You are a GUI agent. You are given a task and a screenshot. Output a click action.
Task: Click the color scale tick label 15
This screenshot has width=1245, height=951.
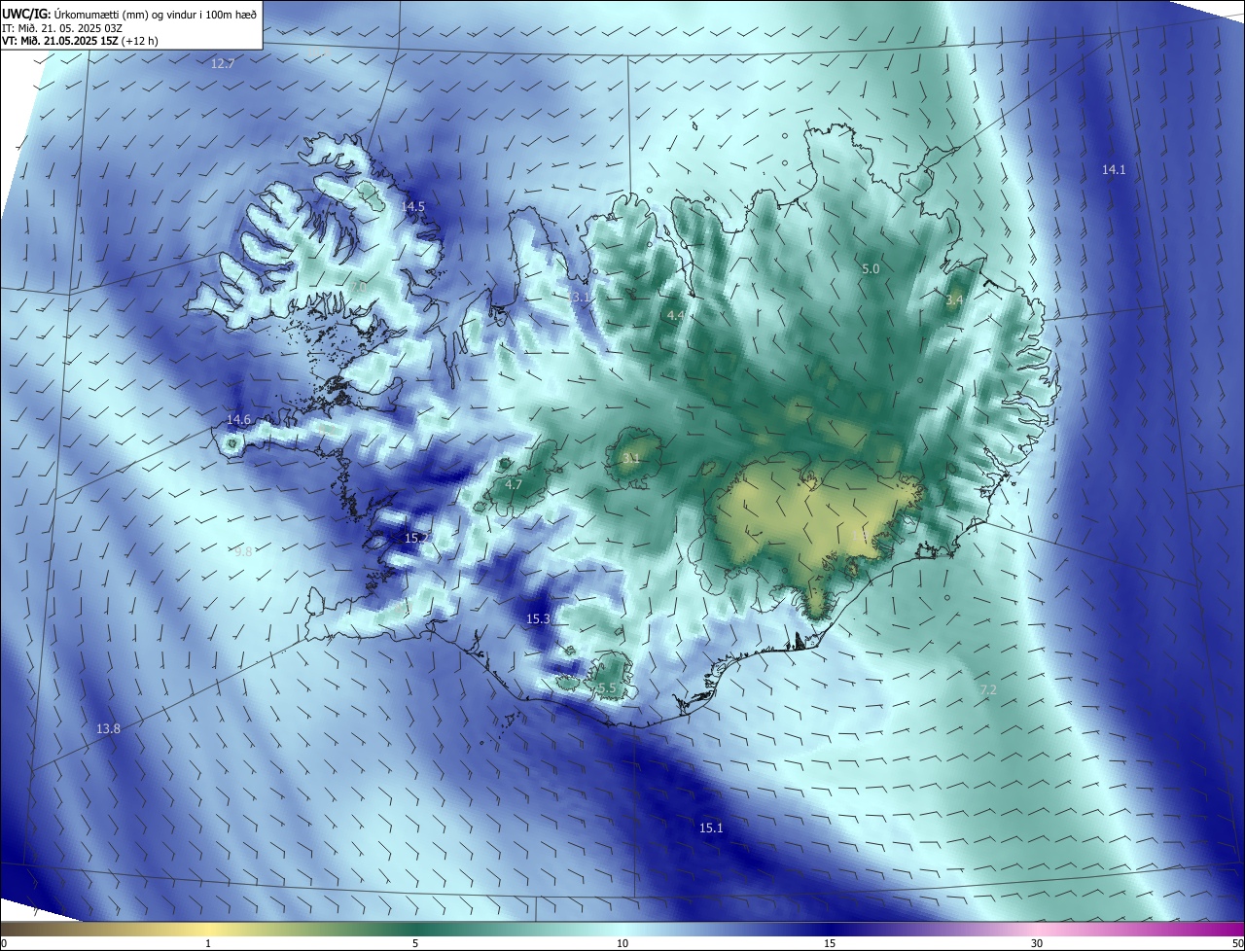[x=830, y=944]
